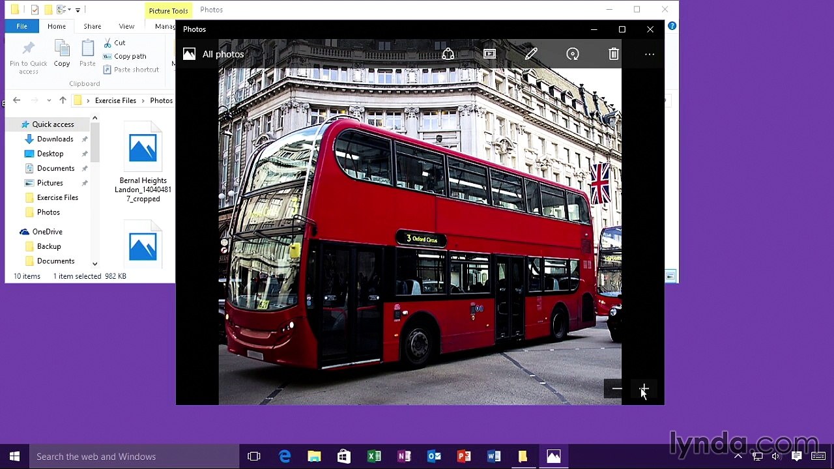Navigate back in File Explorer
The height and width of the screenshot is (469, 834).
point(16,100)
